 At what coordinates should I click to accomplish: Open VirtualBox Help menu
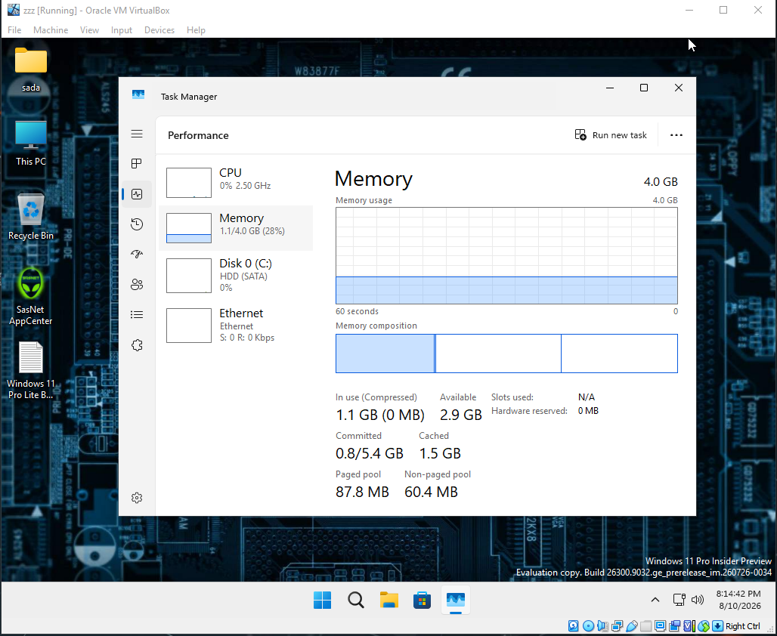(196, 30)
